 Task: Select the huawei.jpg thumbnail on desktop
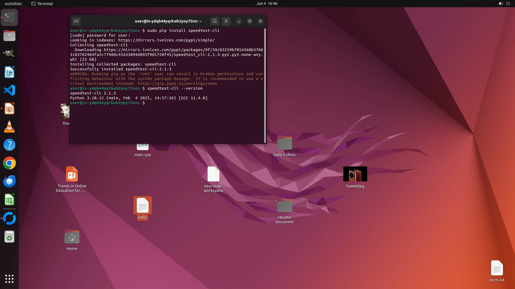coord(355,174)
